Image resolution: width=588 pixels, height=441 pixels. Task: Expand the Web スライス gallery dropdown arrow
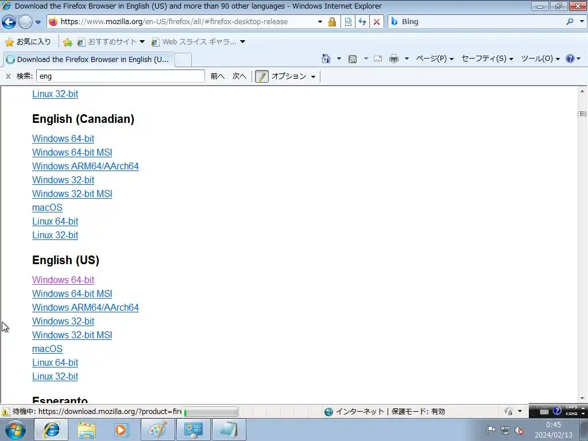(x=243, y=41)
